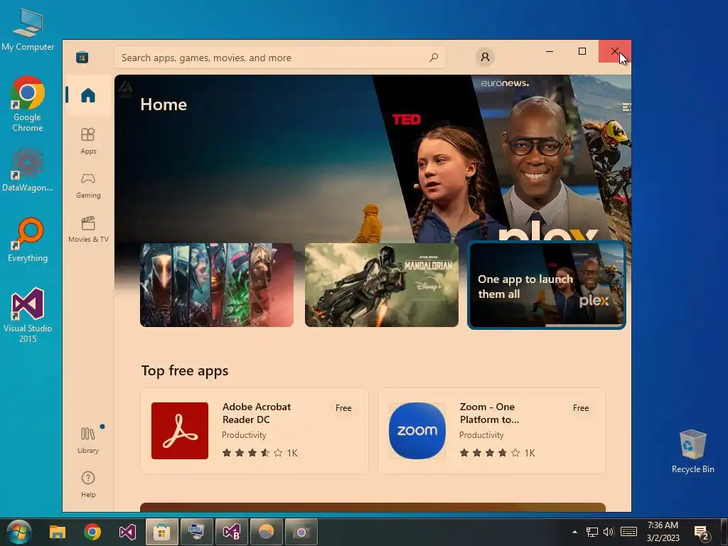Open Help in the sidebar
This screenshot has height=546, width=728.
[88, 484]
